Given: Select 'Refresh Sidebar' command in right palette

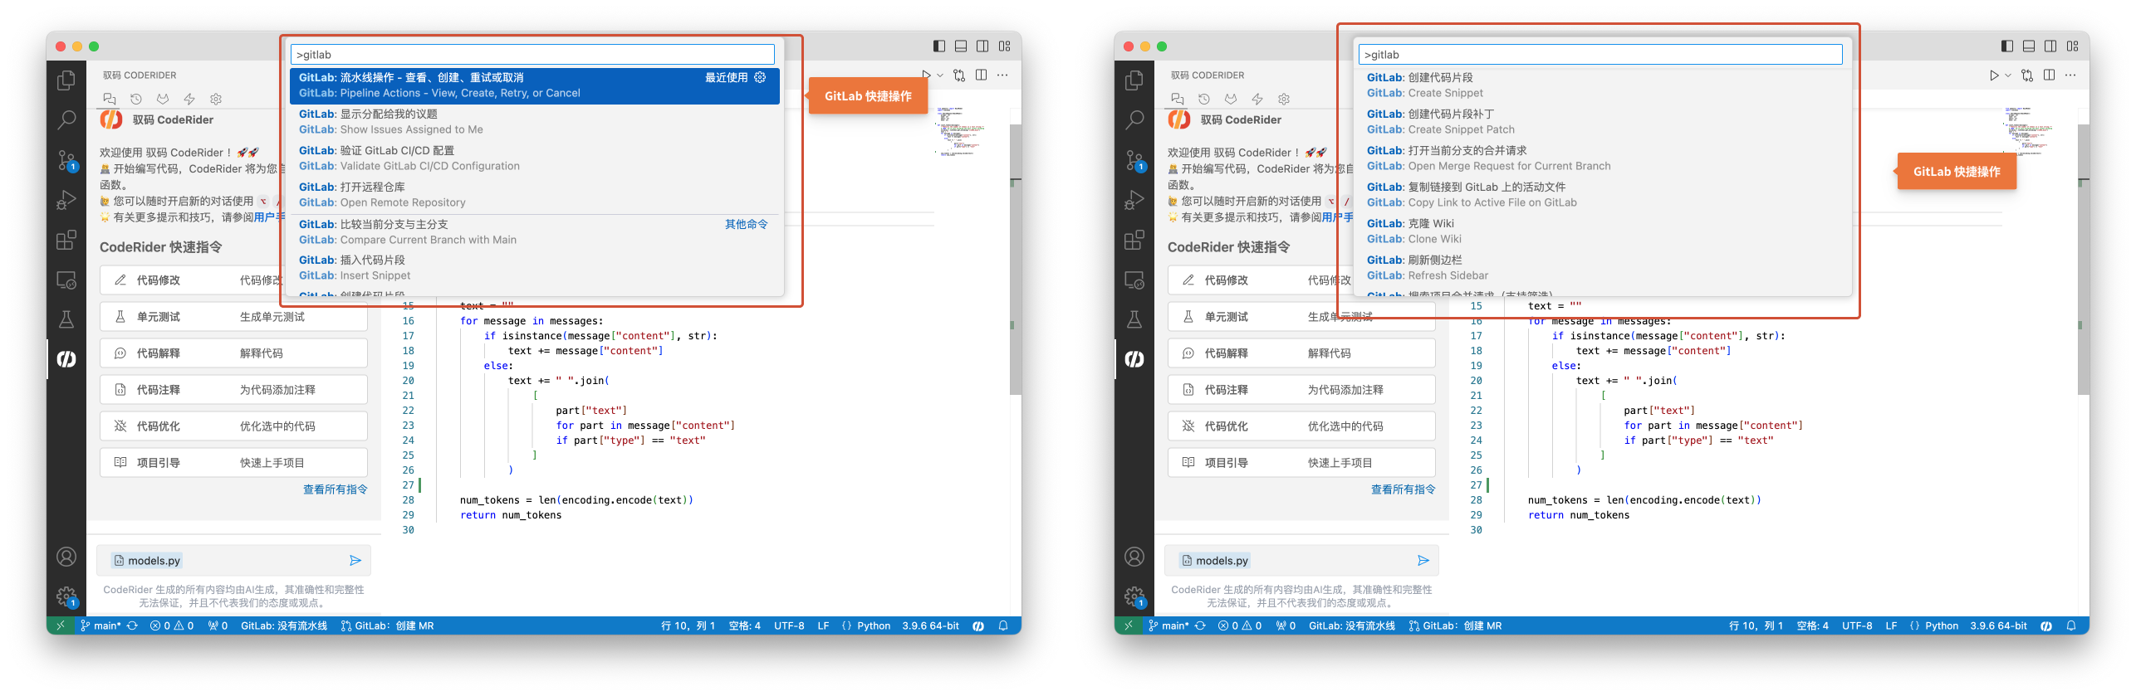Looking at the screenshot, I should pos(1602,268).
